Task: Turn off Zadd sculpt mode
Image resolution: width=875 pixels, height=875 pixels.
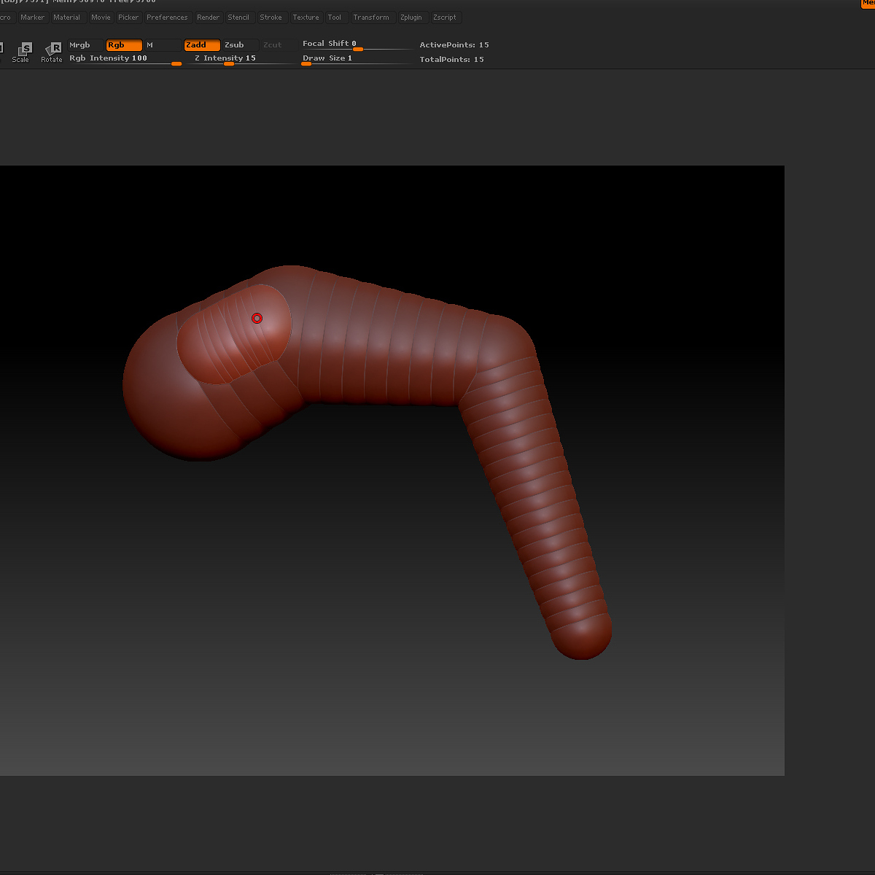Action: pyautogui.click(x=201, y=45)
